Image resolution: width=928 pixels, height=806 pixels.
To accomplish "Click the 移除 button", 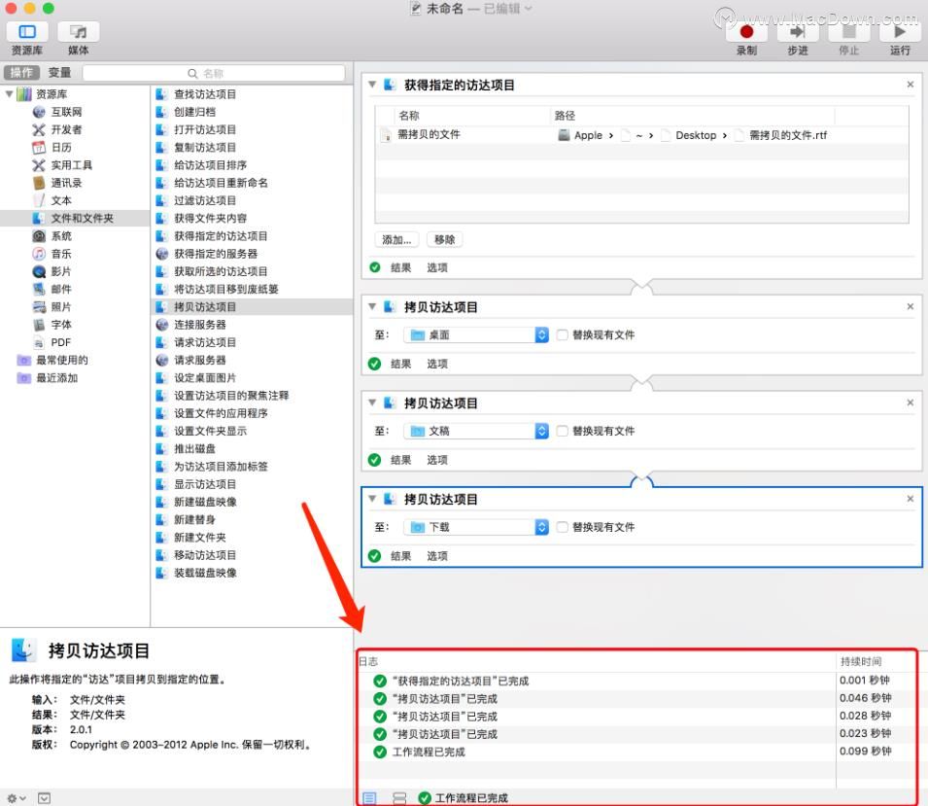I will (x=444, y=240).
